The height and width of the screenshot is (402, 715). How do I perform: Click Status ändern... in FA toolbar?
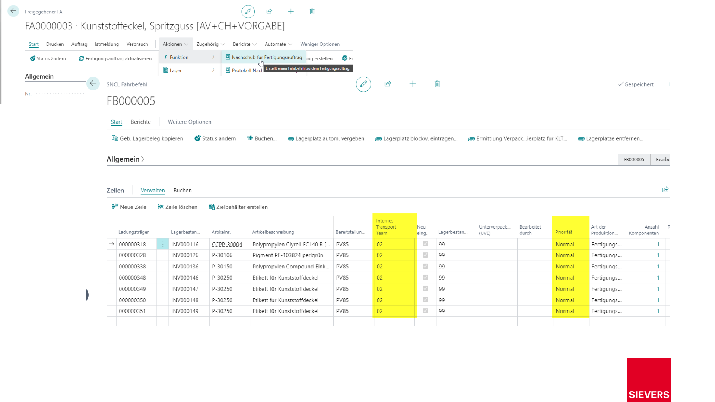tap(50, 58)
